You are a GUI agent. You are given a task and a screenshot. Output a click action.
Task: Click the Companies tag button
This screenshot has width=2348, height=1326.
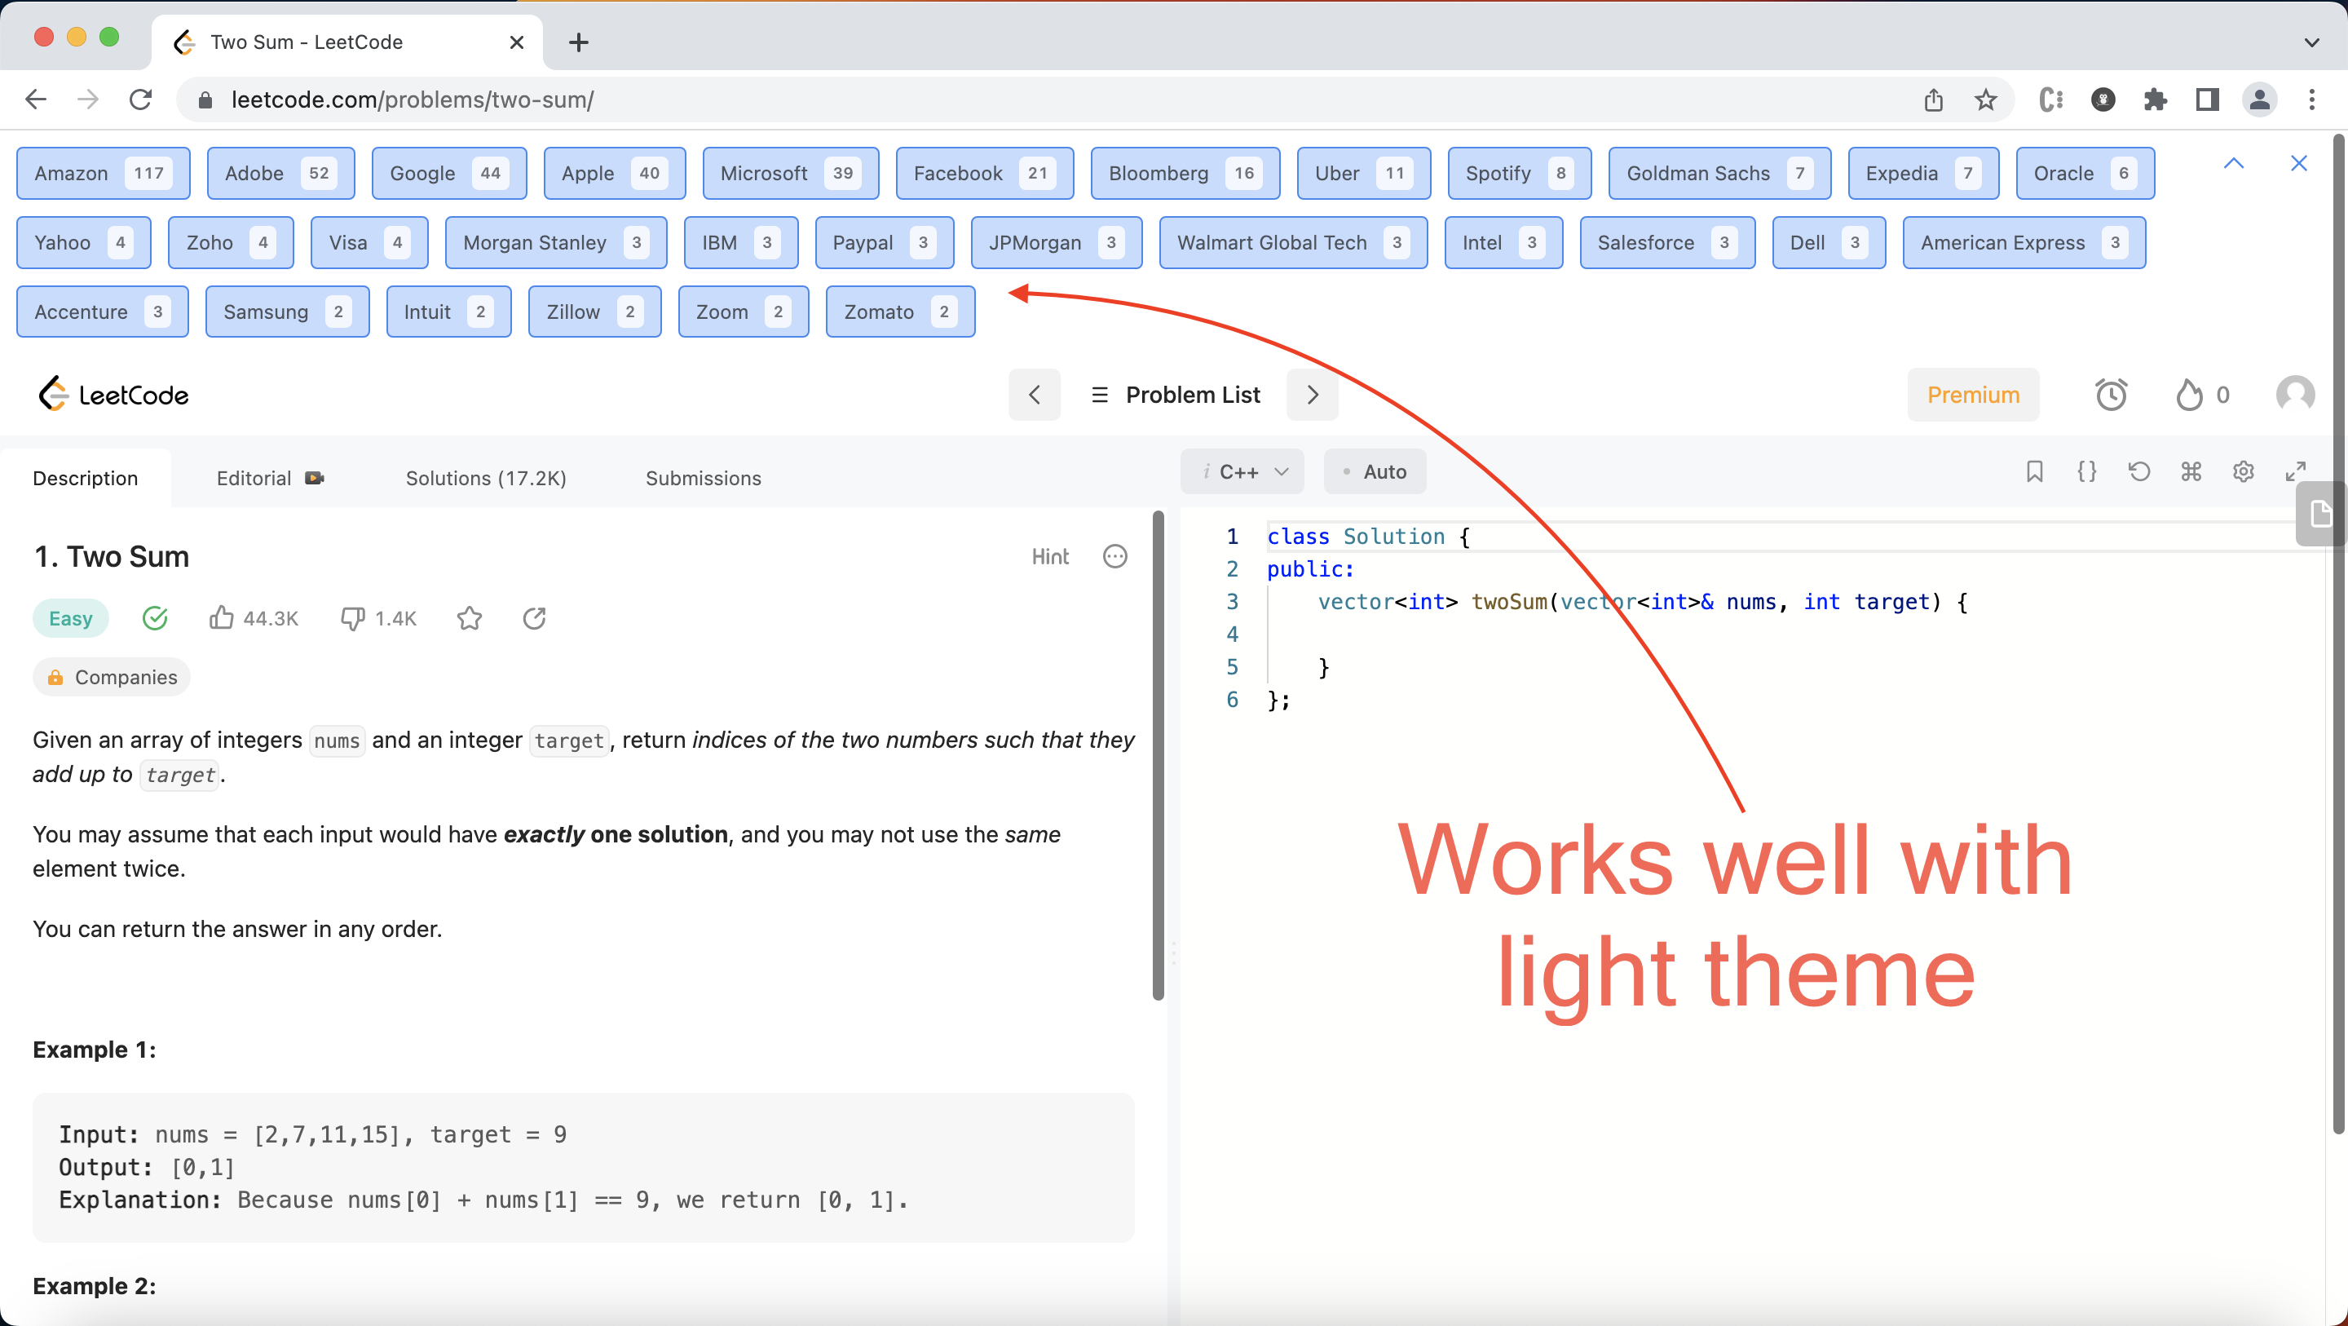point(113,677)
